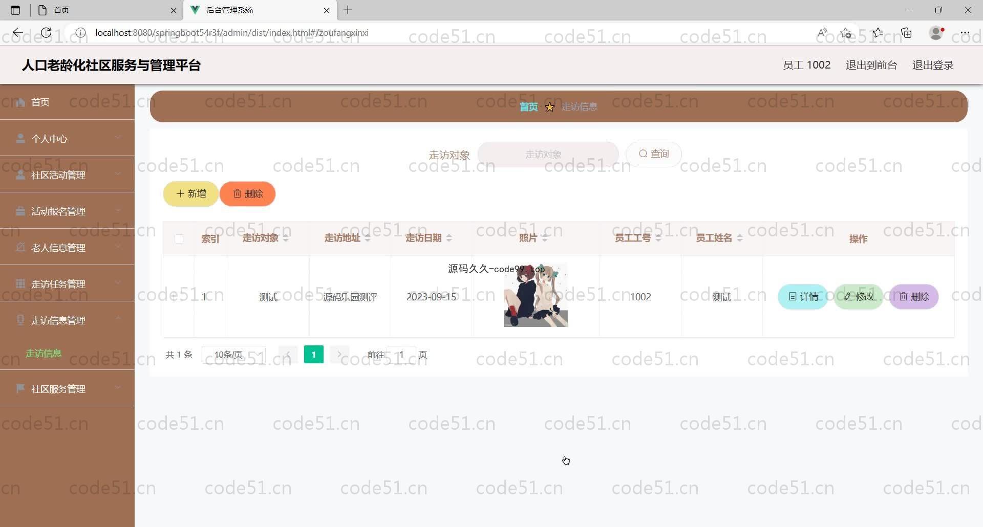Viewport: 983px width, 527px height.
Task: Expand the 老人信息管理 sidebar menu
Action: [67, 248]
